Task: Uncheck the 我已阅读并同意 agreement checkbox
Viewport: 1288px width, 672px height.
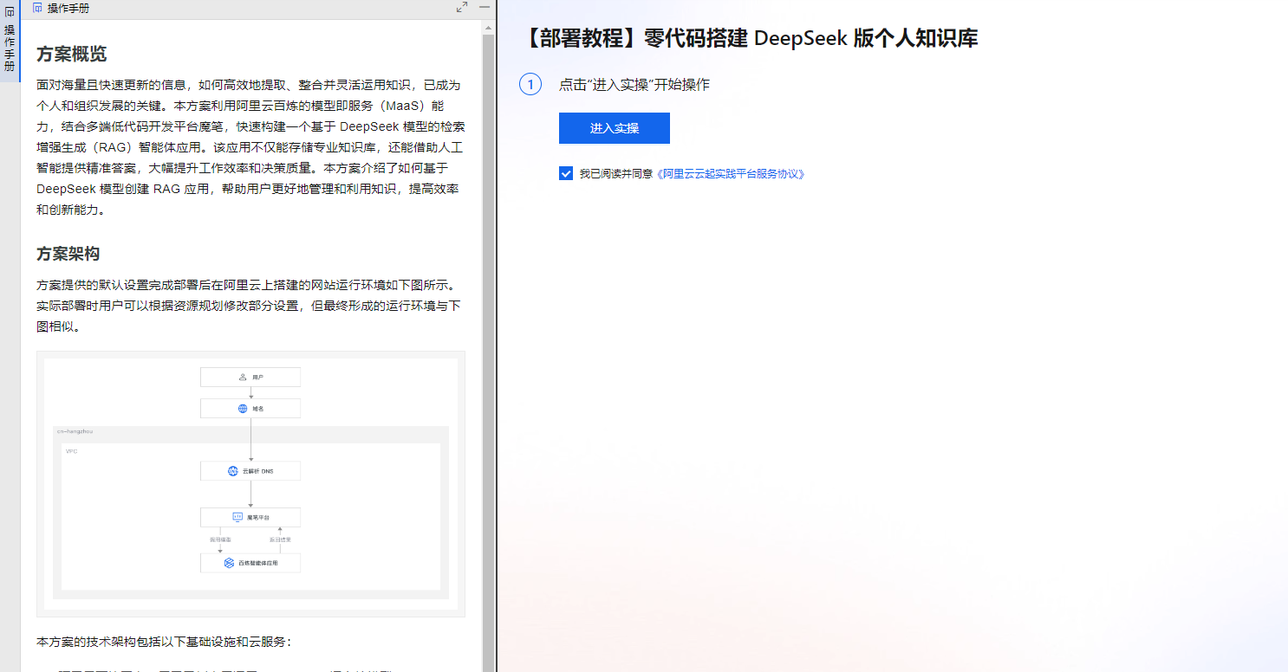Action: point(566,173)
